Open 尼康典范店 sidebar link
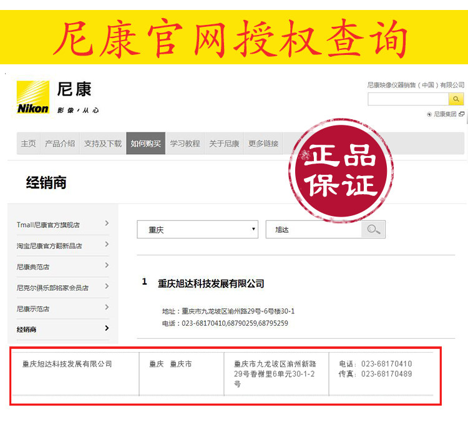468x440 pixels. click(33, 267)
